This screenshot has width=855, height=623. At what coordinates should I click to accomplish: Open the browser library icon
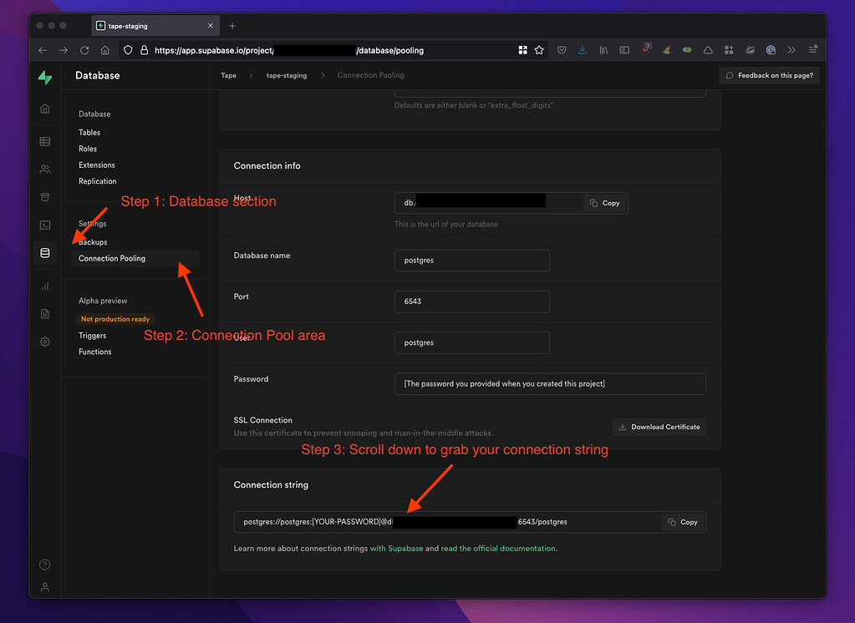coord(603,50)
